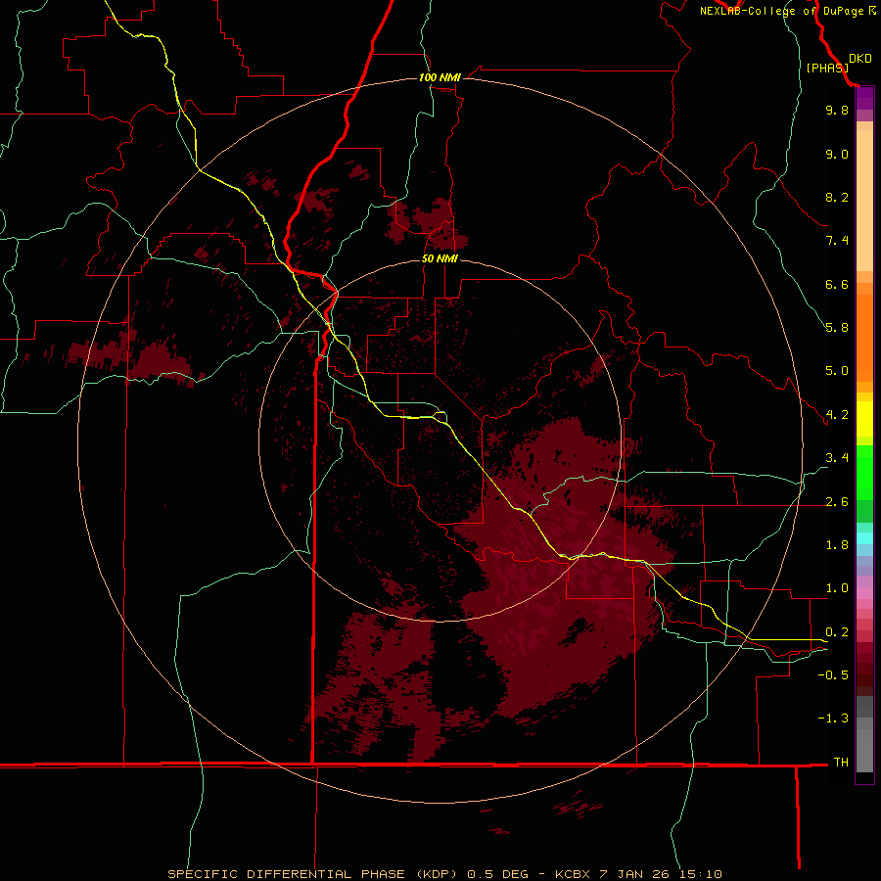
Task: Click the -0.5 value on the color scale
Action: (833, 675)
